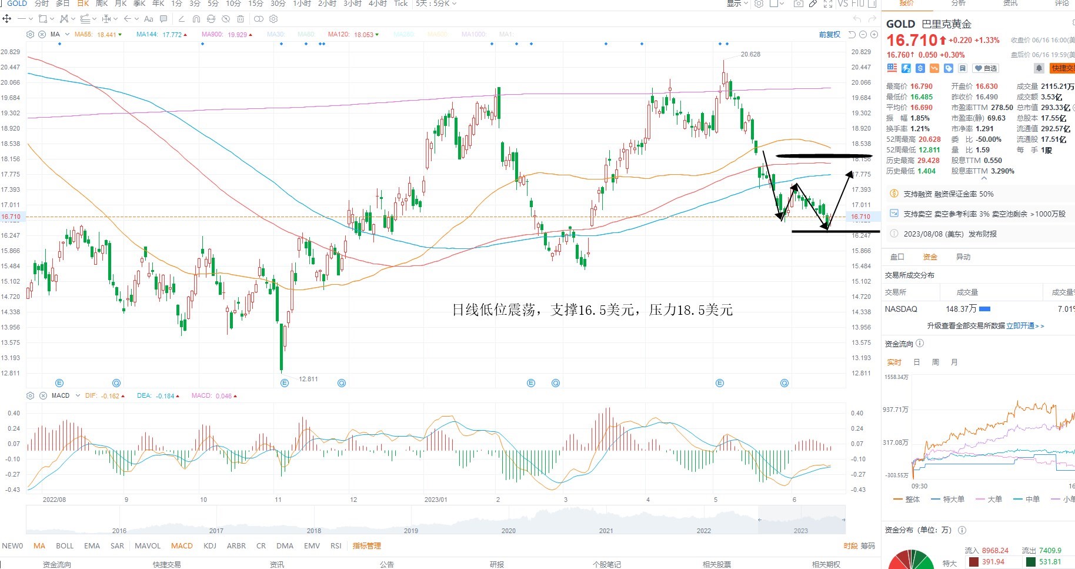The height and width of the screenshot is (569, 1075).
Task: Switch to the 周K weekly chart tab
Action: 102,4
